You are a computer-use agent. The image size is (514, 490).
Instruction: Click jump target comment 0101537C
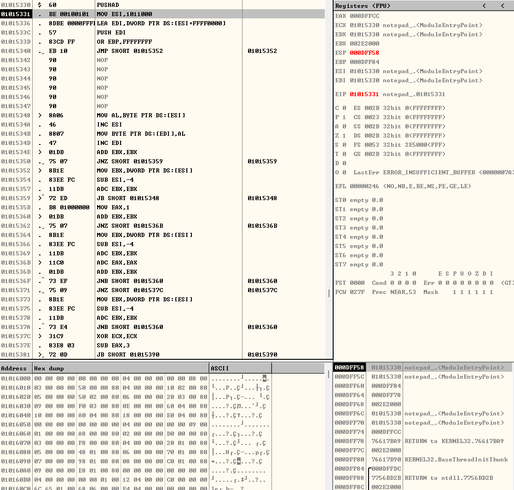click(x=263, y=290)
